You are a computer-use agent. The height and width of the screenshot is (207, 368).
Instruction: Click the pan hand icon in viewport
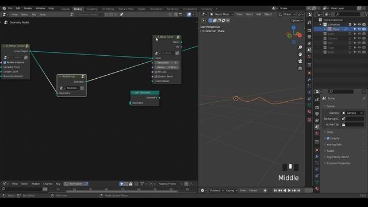tap(300, 54)
